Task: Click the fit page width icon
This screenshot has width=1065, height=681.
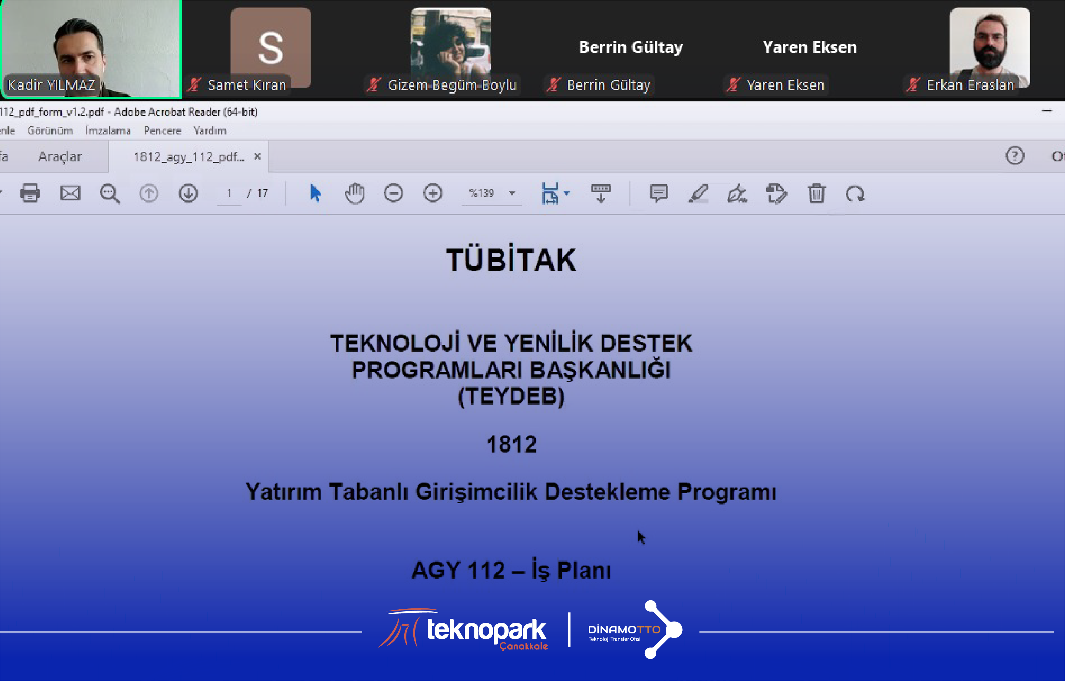Action: 550,193
